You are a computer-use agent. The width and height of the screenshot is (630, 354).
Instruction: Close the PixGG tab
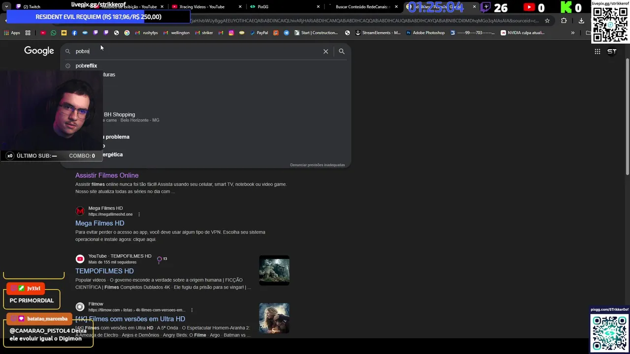(x=318, y=7)
